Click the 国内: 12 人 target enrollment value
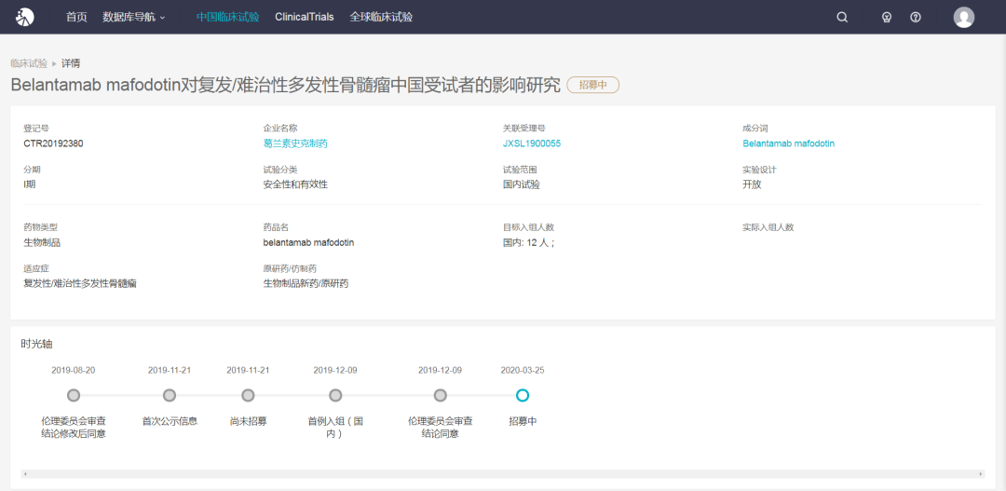 529,242
